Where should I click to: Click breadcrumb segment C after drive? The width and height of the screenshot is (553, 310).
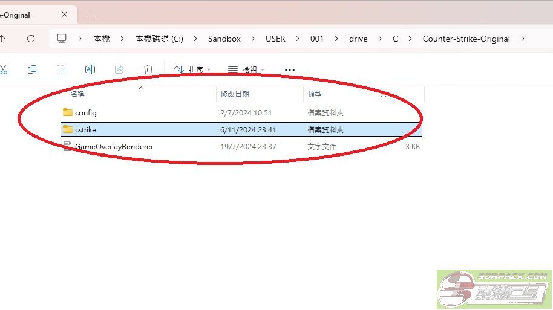click(x=395, y=39)
